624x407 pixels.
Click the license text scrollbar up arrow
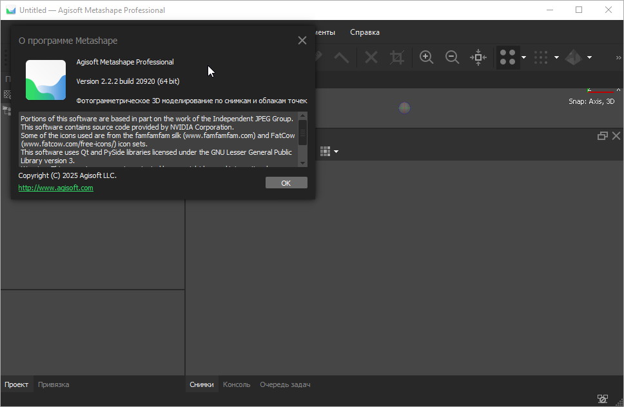pos(302,115)
